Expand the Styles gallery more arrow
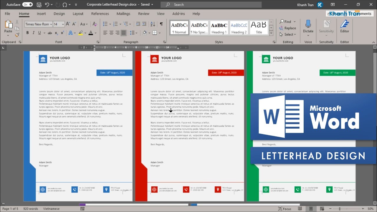This screenshot has width=377, height=212. pyautogui.click(x=272, y=34)
